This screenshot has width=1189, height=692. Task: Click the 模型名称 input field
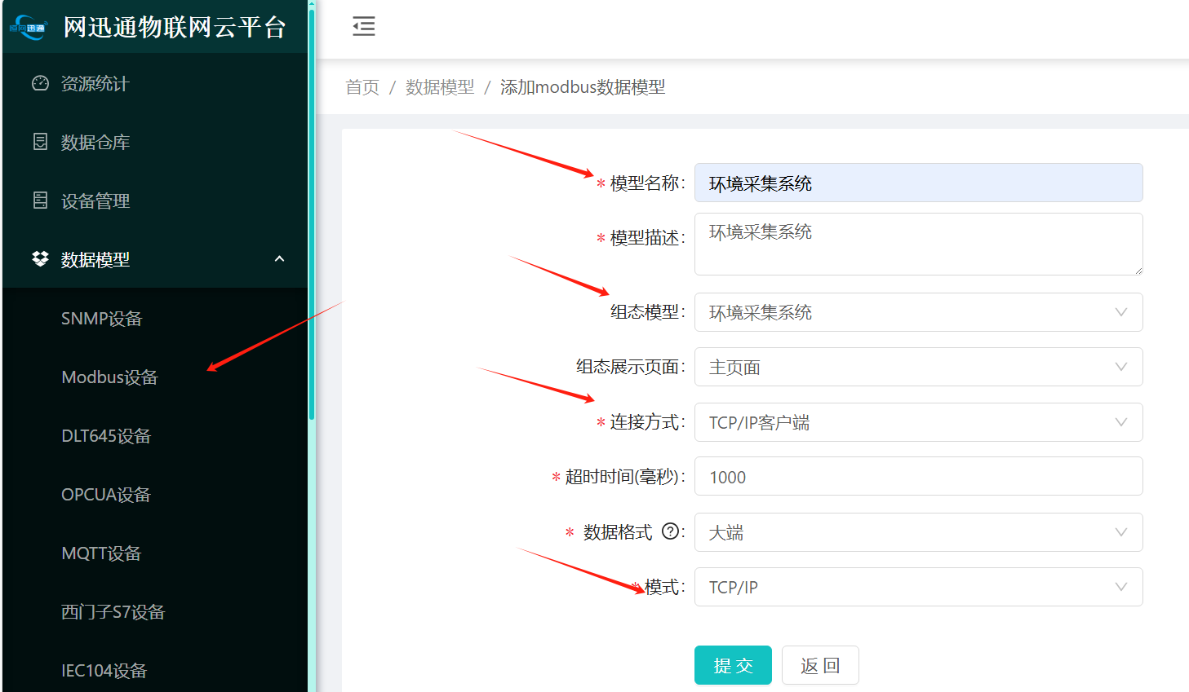pyautogui.click(x=917, y=183)
